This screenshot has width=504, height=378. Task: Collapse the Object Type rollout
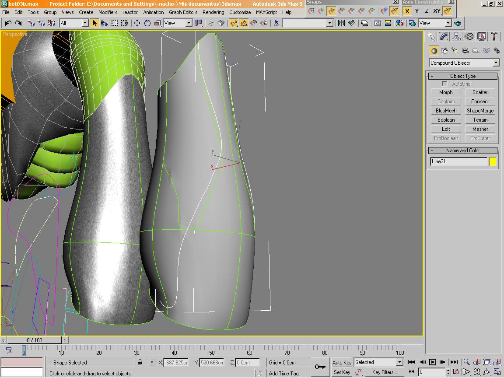click(463, 76)
